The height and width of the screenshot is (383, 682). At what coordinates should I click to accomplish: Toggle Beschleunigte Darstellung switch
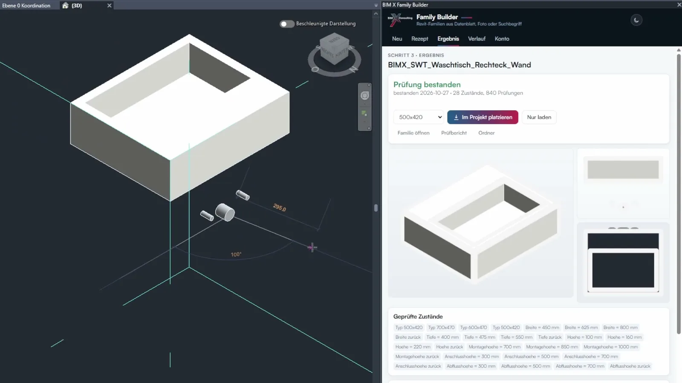[287, 24]
